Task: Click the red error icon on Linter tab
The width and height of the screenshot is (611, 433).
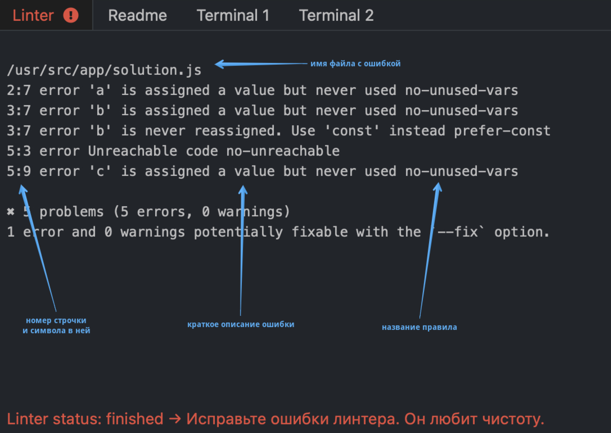Action: click(x=71, y=15)
